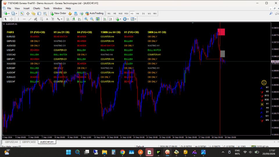Switch chart type to bar chart

click(x=68, y=19)
